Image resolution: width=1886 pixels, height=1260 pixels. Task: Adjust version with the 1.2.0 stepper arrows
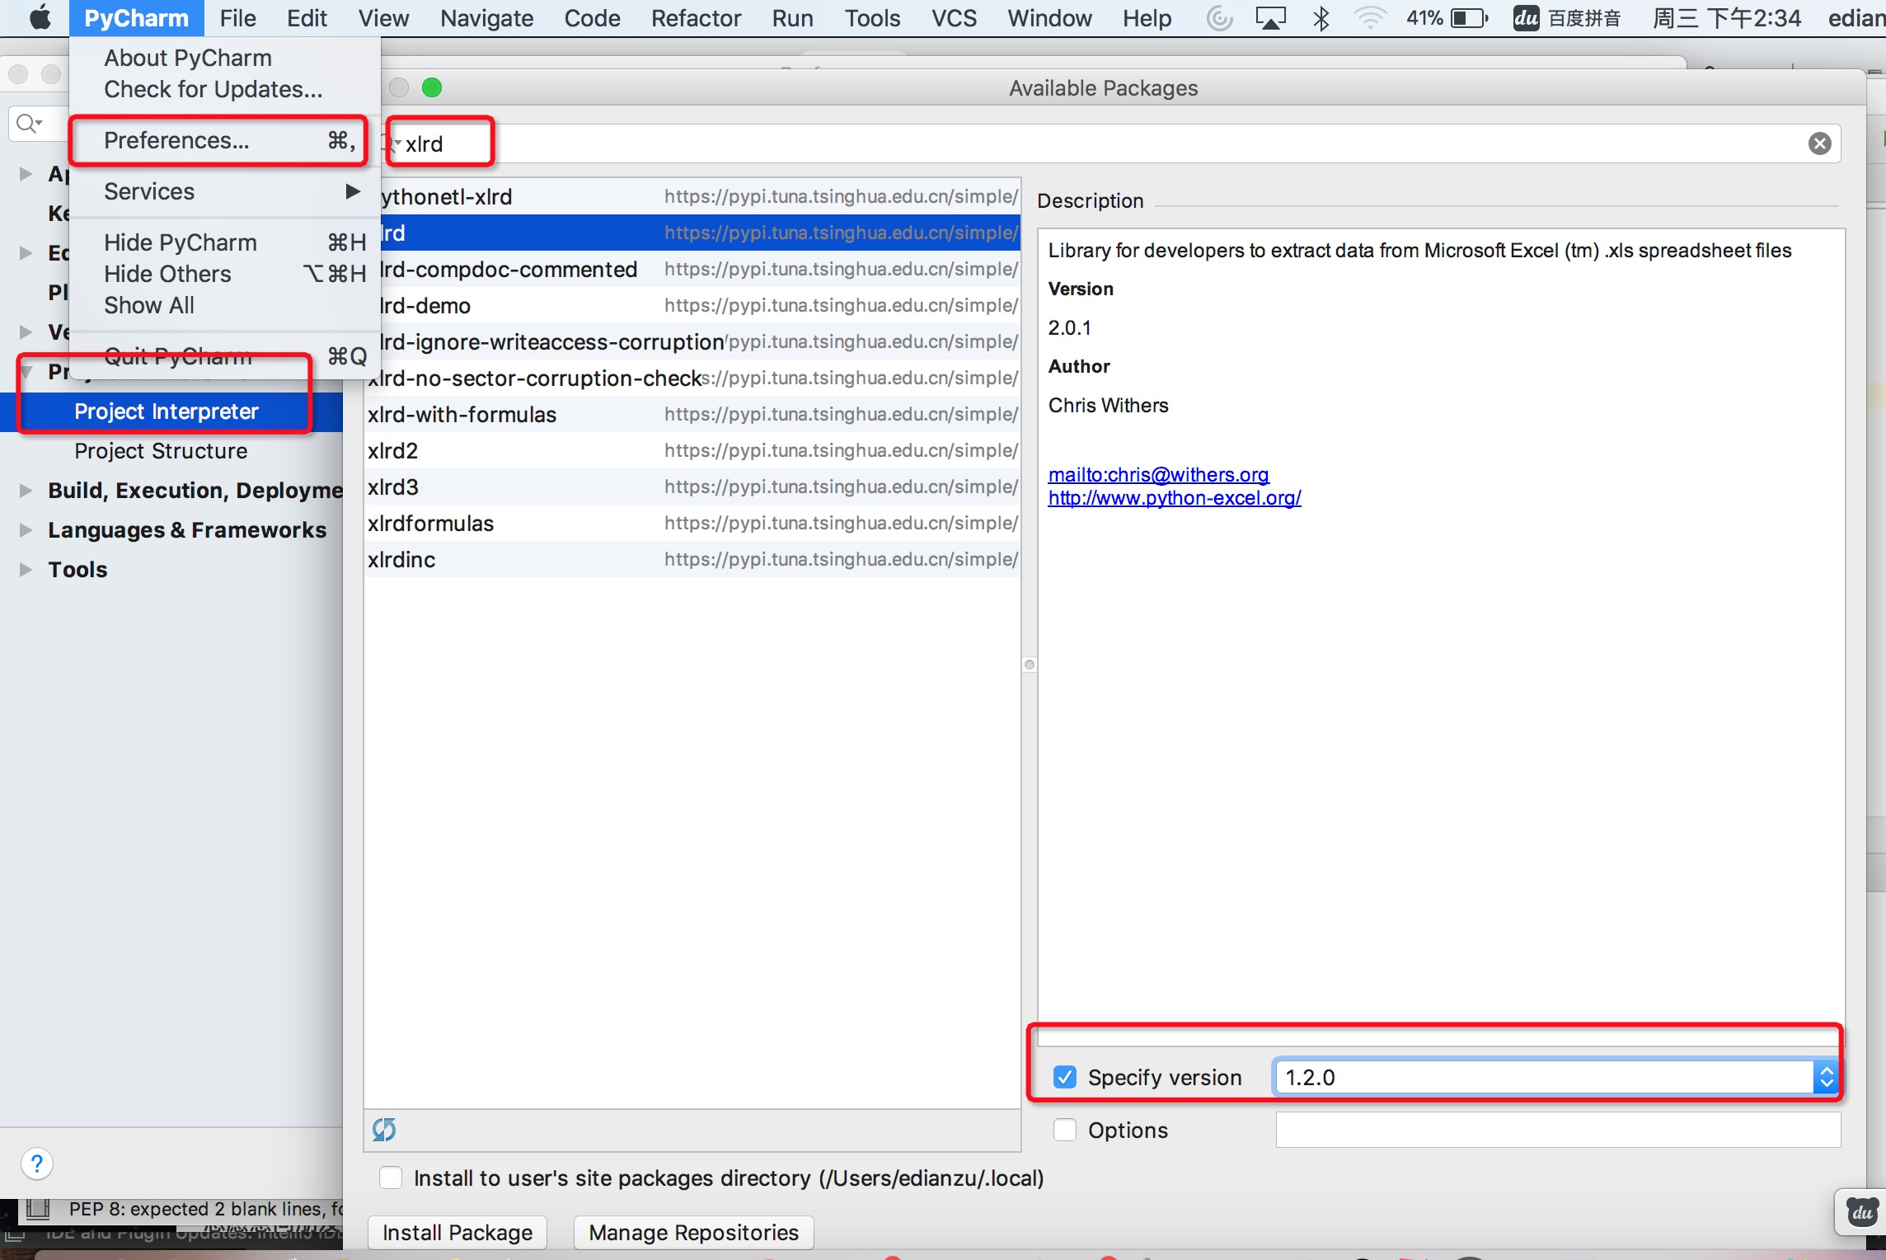[1825, 1077]
